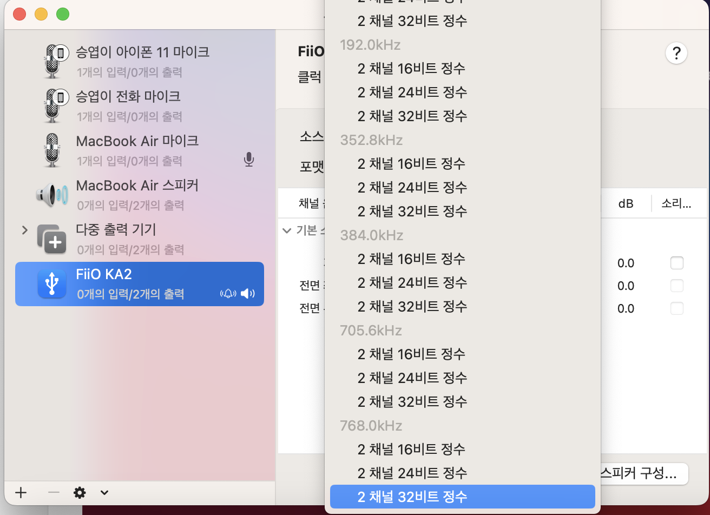Open the help question mark button
The height and width of the screenshot is (515, 710).
tap(676, 54)
